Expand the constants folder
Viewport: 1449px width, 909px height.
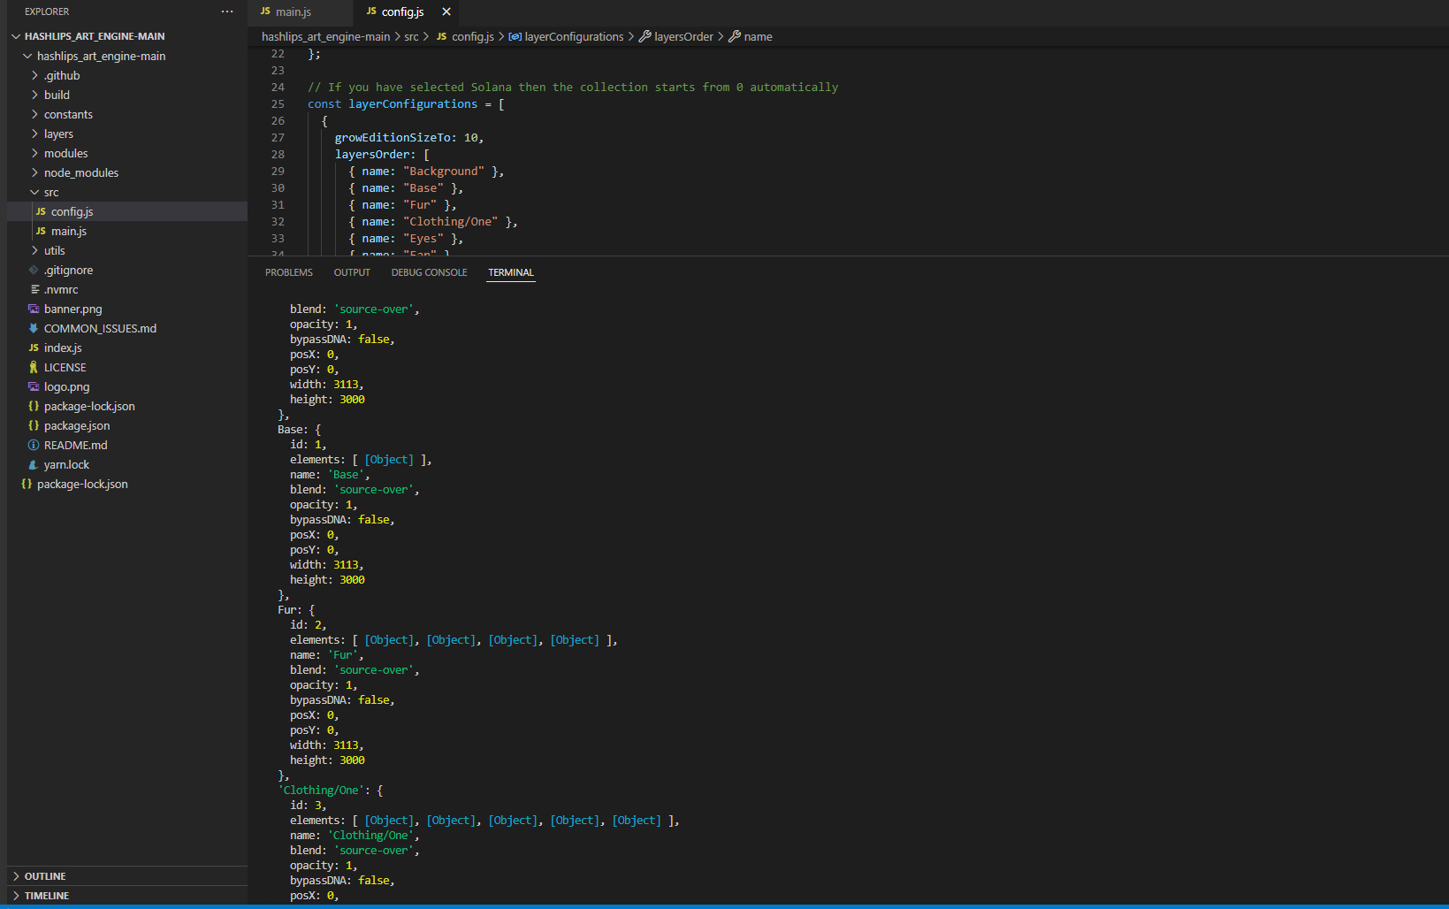127,114
